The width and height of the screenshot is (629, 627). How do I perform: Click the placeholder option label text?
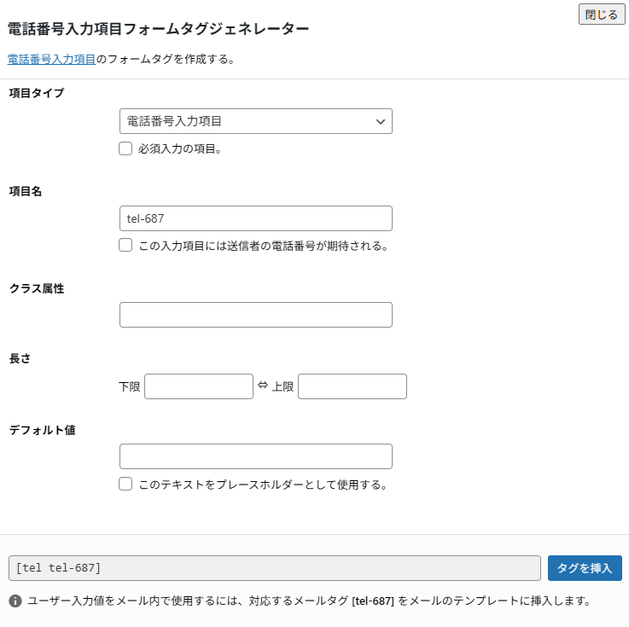pos(263,485)
